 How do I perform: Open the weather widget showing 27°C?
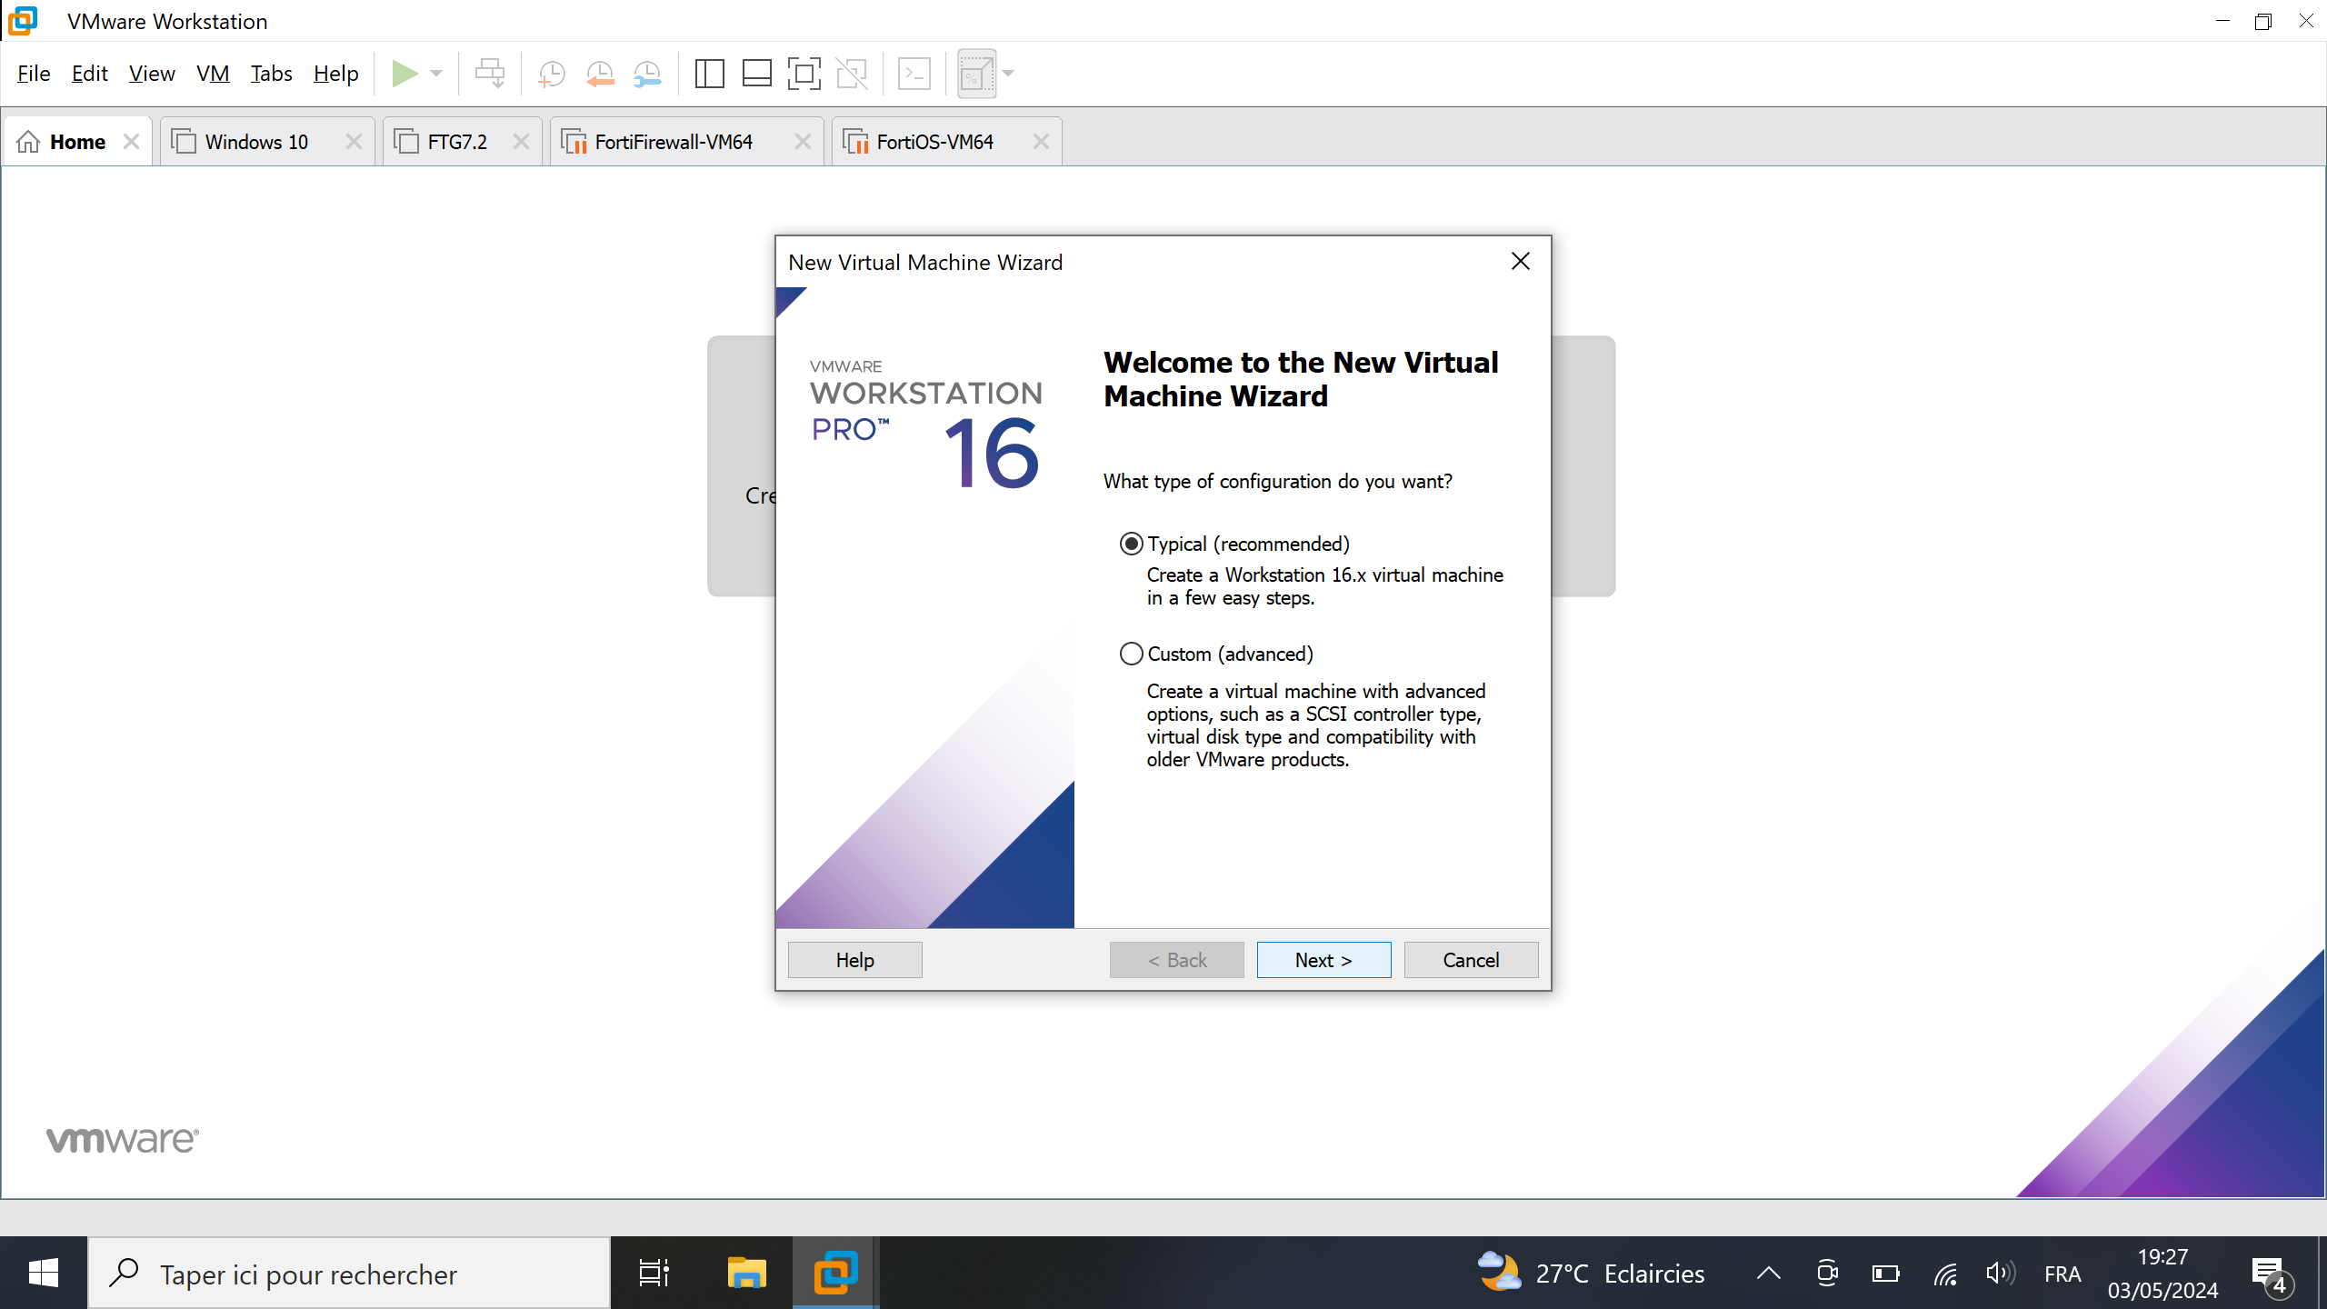(1591, 1273)
